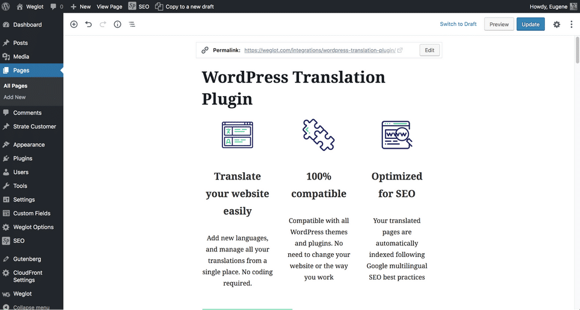Open Posts in the sidebar
This screenshot has width=580, height=310.
click(31, 43)
